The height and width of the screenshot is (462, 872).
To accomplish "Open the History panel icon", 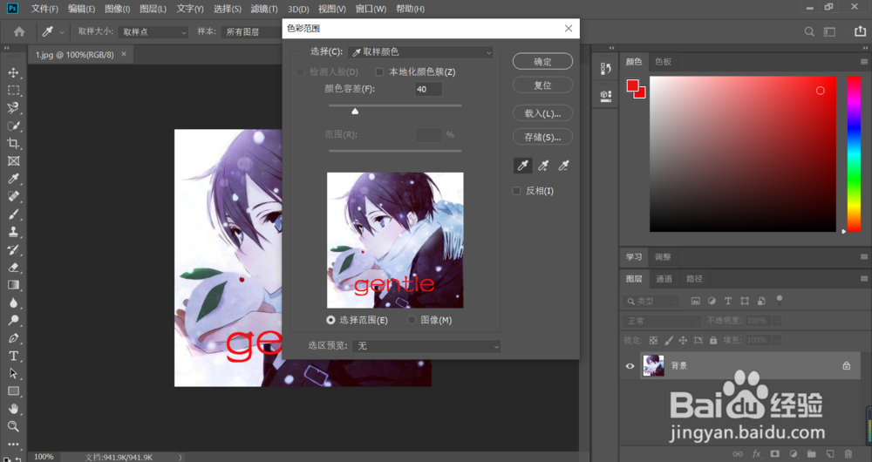I will tap(606, 69).
